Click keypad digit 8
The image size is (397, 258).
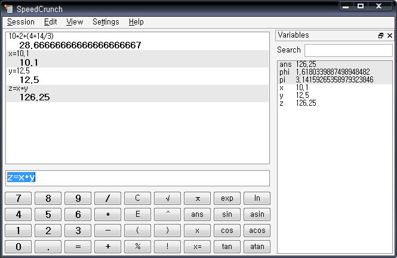pyautogui.click(x=48, y=198)
